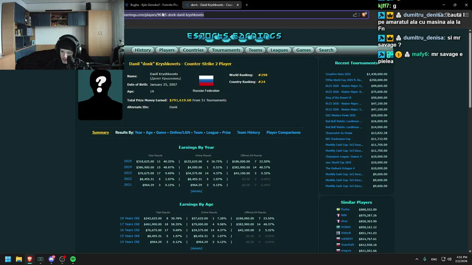
Task: Click the player silhouette placeholder photo
Action: click(x=100, y=95)
